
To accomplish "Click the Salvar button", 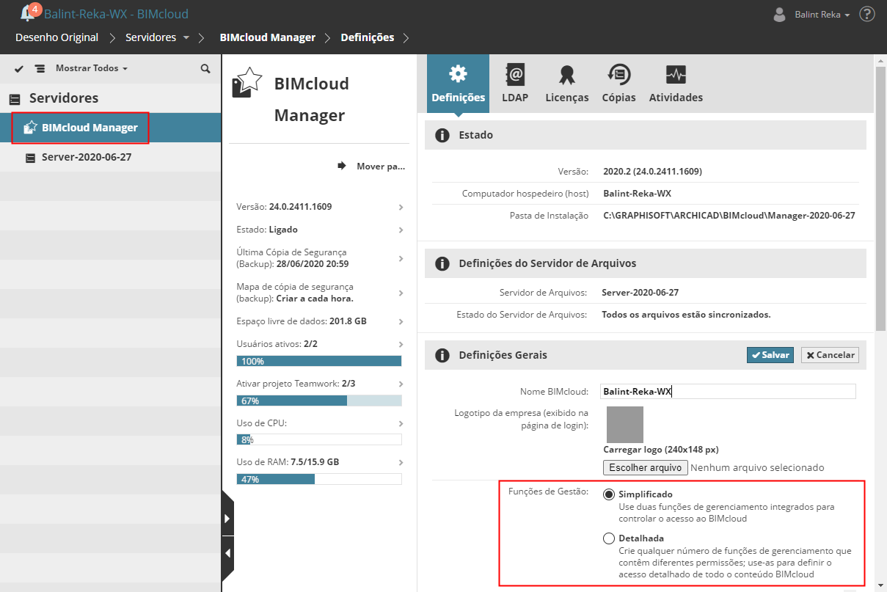I will pos(770,355).
